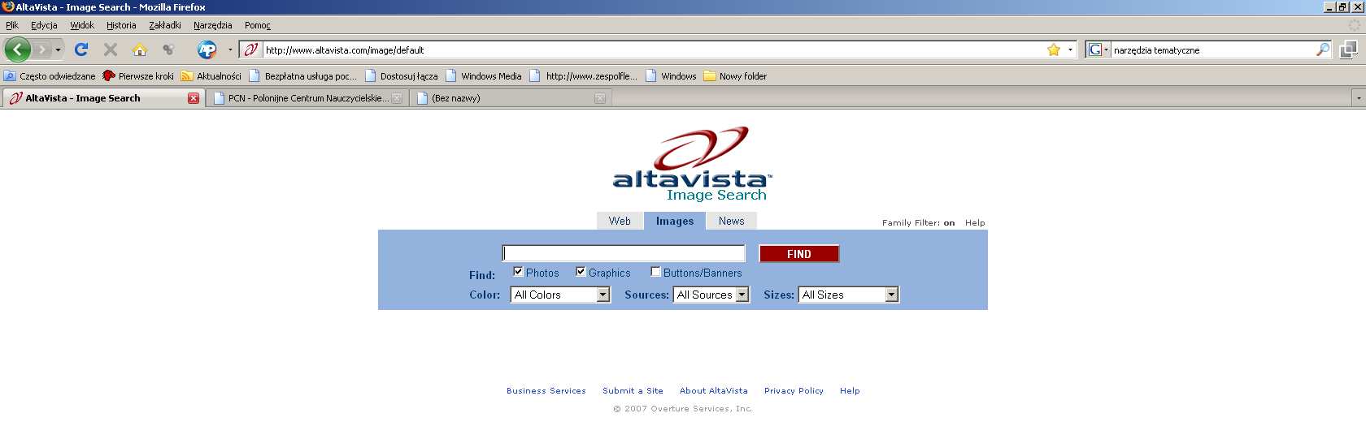Image resolution: width=1366 pixels, height=426 pixels.
Task: Click the Stop loading X icon
Action: (111, 49)
